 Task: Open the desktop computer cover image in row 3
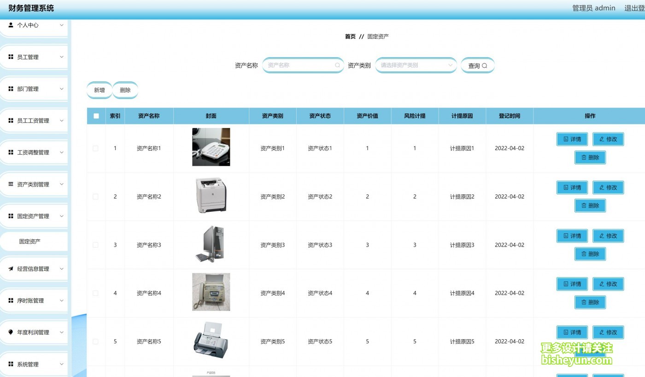tap(210, 244)
